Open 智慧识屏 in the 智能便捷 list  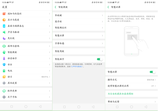[79, 35]
